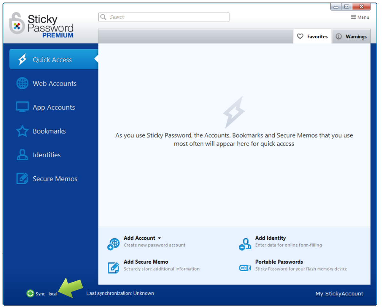Click the Sync - local label
Screen dimensions: 384x308
pos(46,294)
